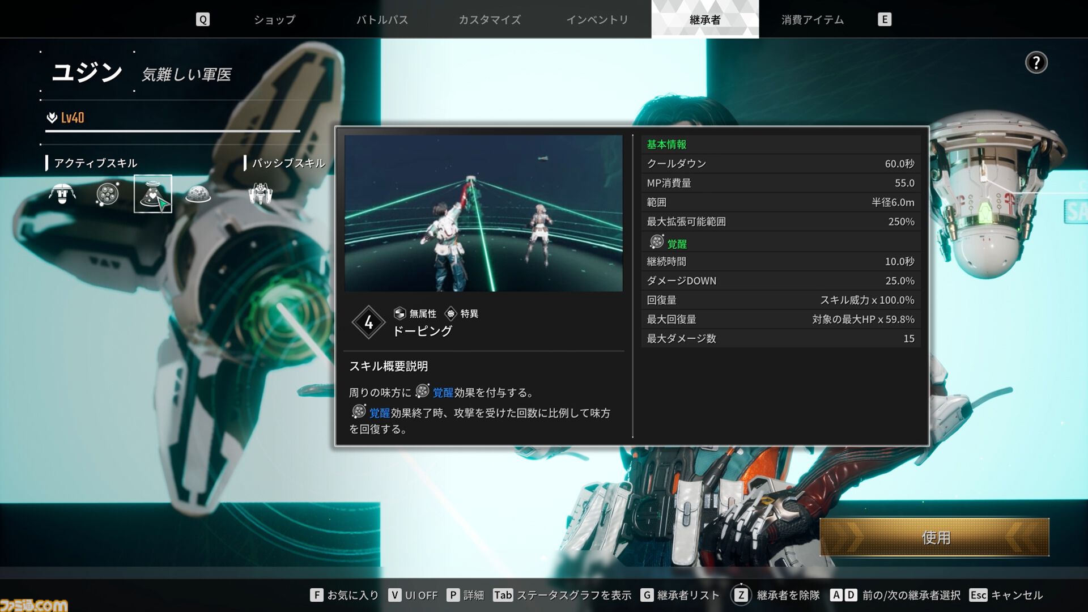This screenshot has height=612, width=1088.
Task: Click the 最大拡張可能範囲 250% row
Action: pos(780,222)
